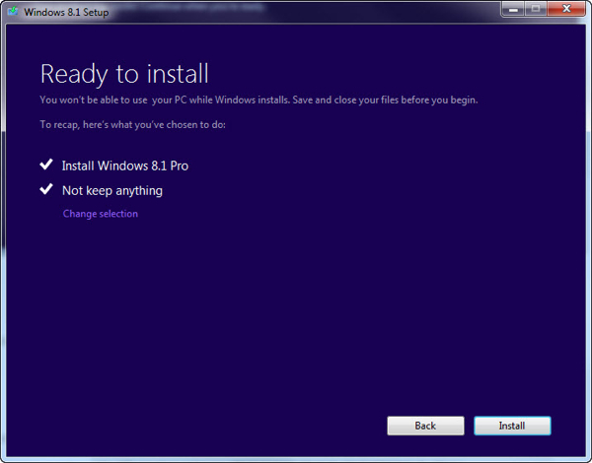
Task: Open the Change selection link
Action: tap(101, 214)
